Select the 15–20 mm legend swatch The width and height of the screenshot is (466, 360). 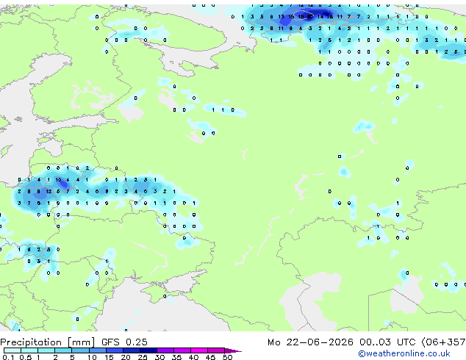pyautogui.click(x=114, y=350)
